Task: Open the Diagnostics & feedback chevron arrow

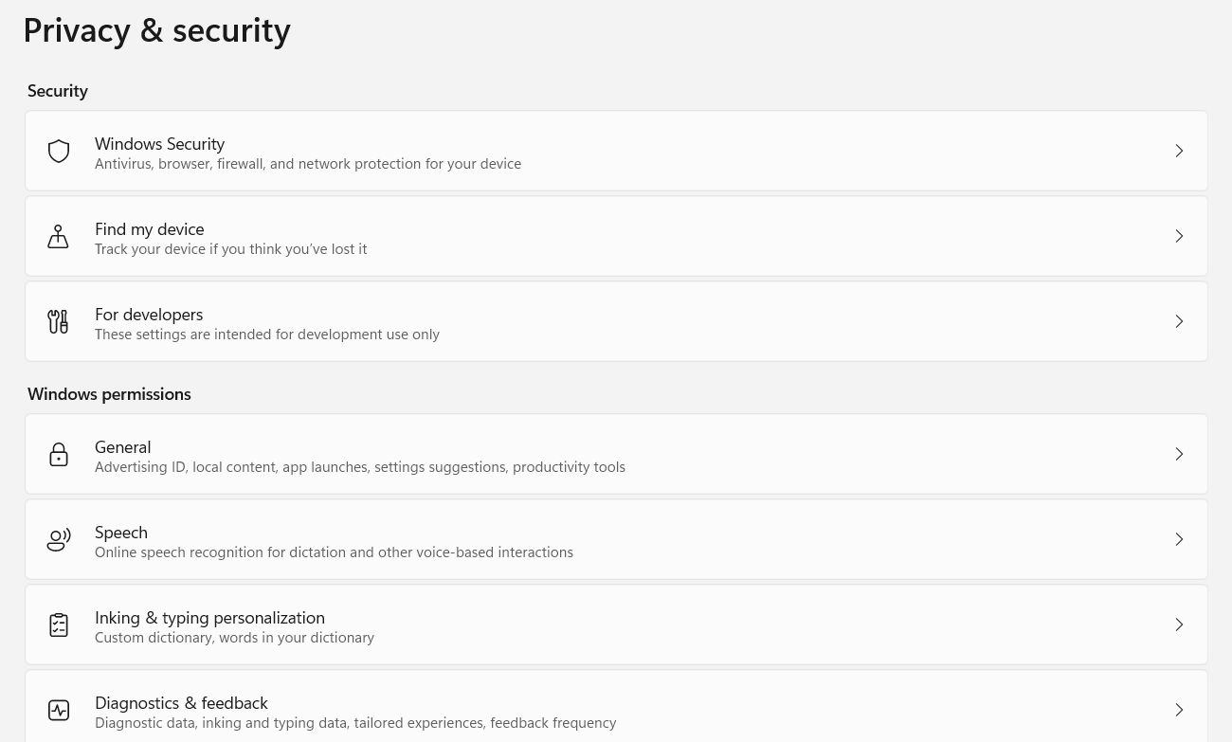Action: [1179, 710]
